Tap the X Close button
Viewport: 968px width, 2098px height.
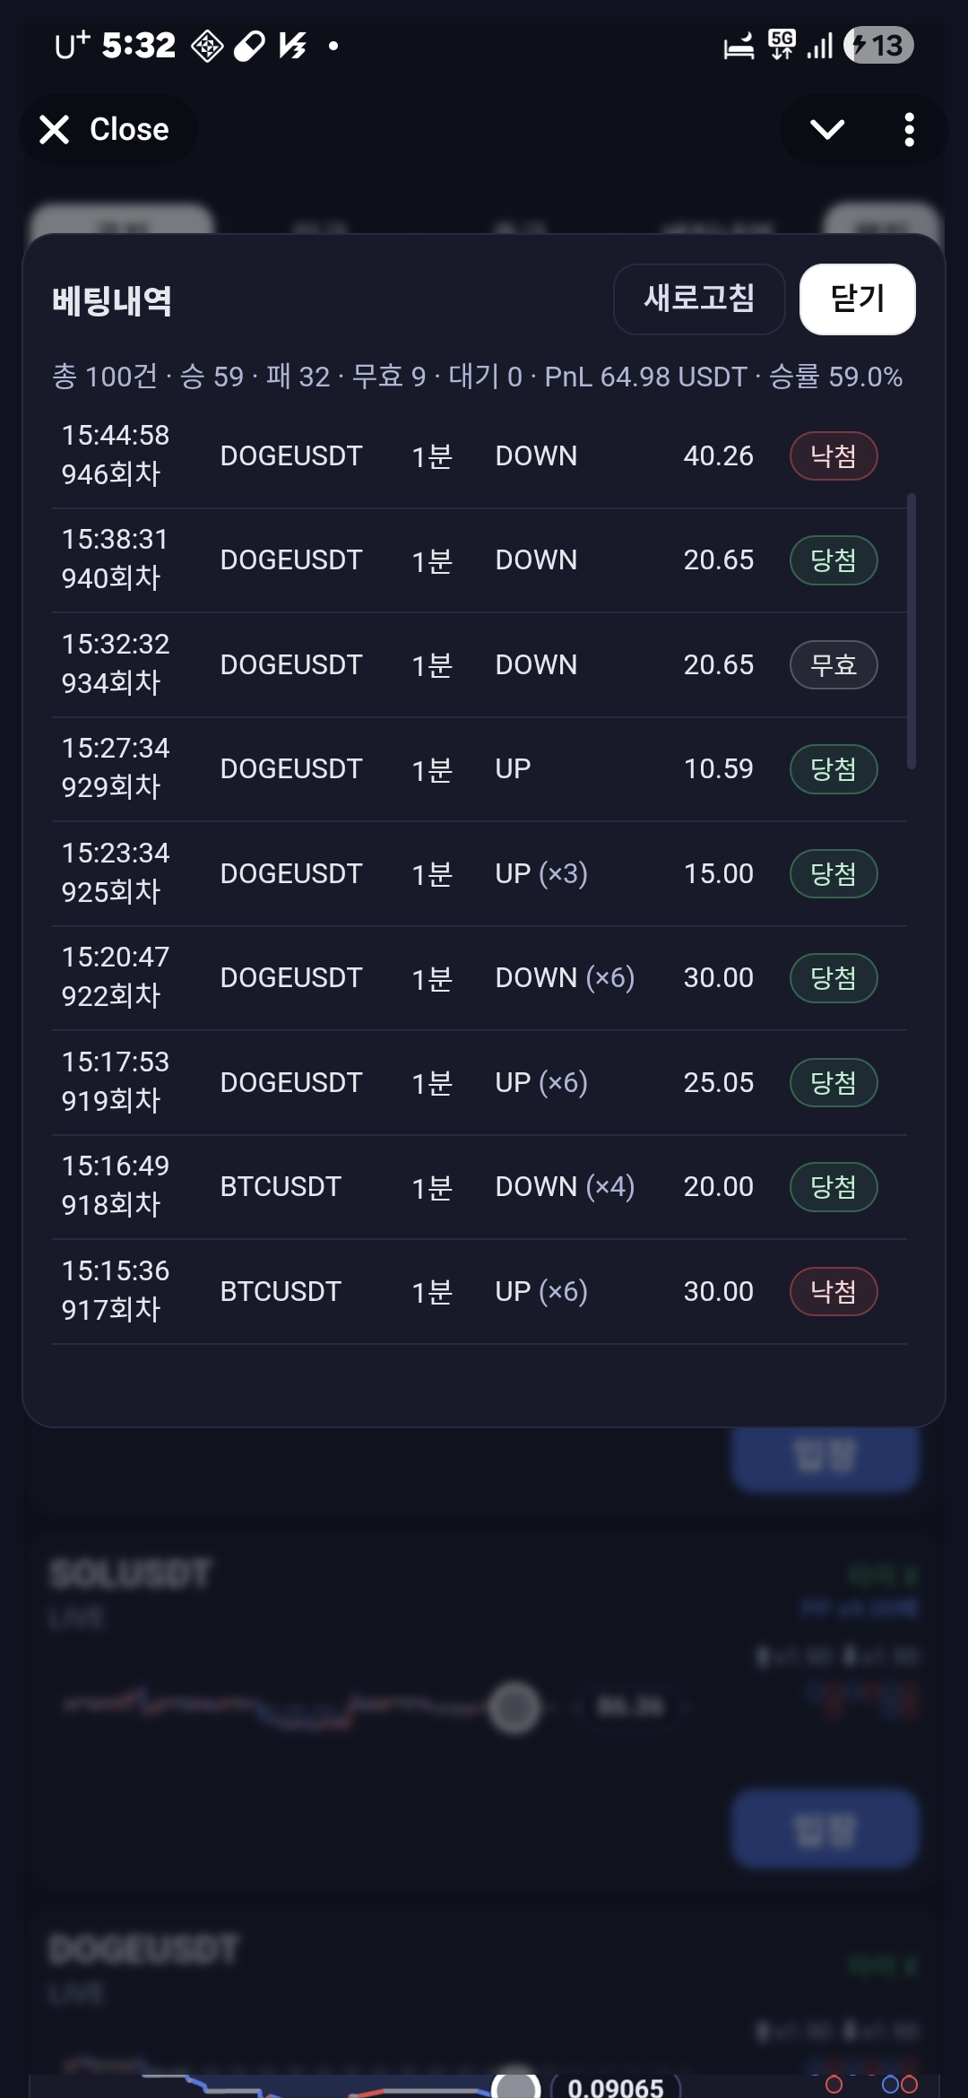point(106,130)
